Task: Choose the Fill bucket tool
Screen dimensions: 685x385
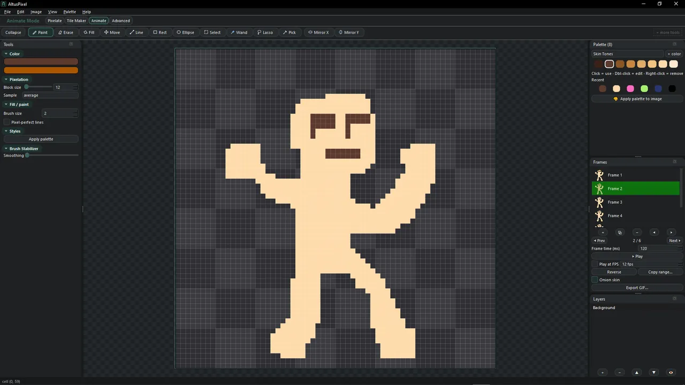Action: tap(89, 32)
